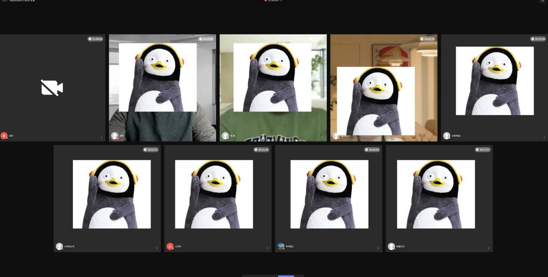This screenshot has width=548, height=277.
Task: Click the gray avatar on the 01:44:25 tile
Action: point(115,135)
